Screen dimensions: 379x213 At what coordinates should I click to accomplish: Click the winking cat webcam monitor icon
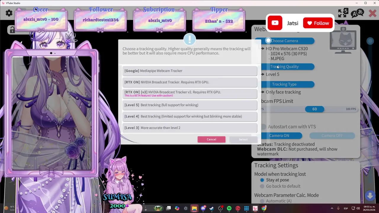(343, 42)
